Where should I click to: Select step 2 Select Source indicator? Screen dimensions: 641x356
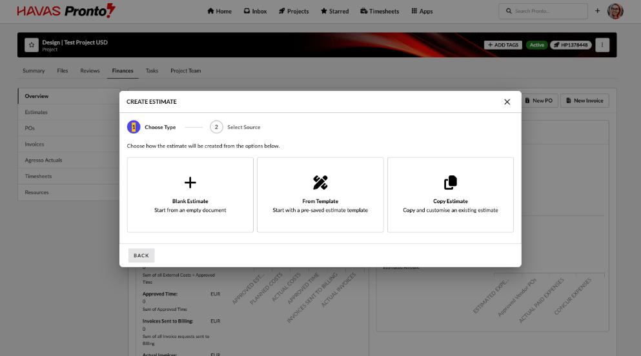(x=216, y=127)
